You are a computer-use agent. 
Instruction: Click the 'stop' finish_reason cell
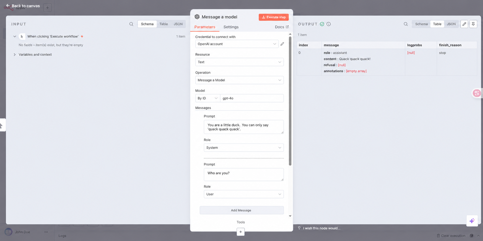(x=457, y=62)
